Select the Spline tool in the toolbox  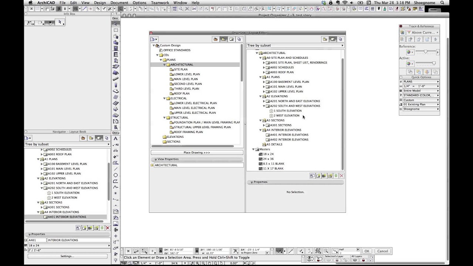tap(116, 187)
